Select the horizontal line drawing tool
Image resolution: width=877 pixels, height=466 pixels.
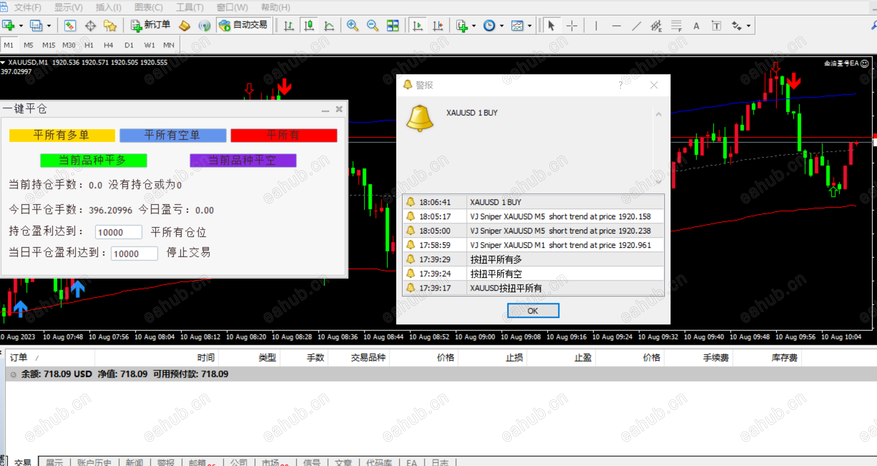(616, 26)
